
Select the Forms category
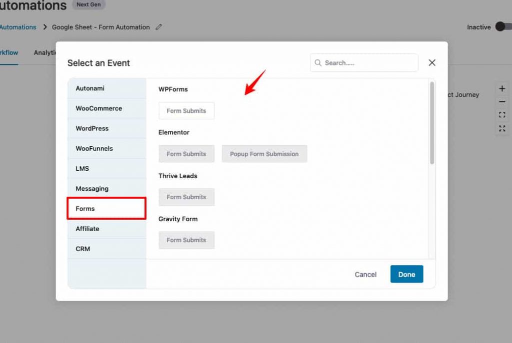tap(106, 208)
